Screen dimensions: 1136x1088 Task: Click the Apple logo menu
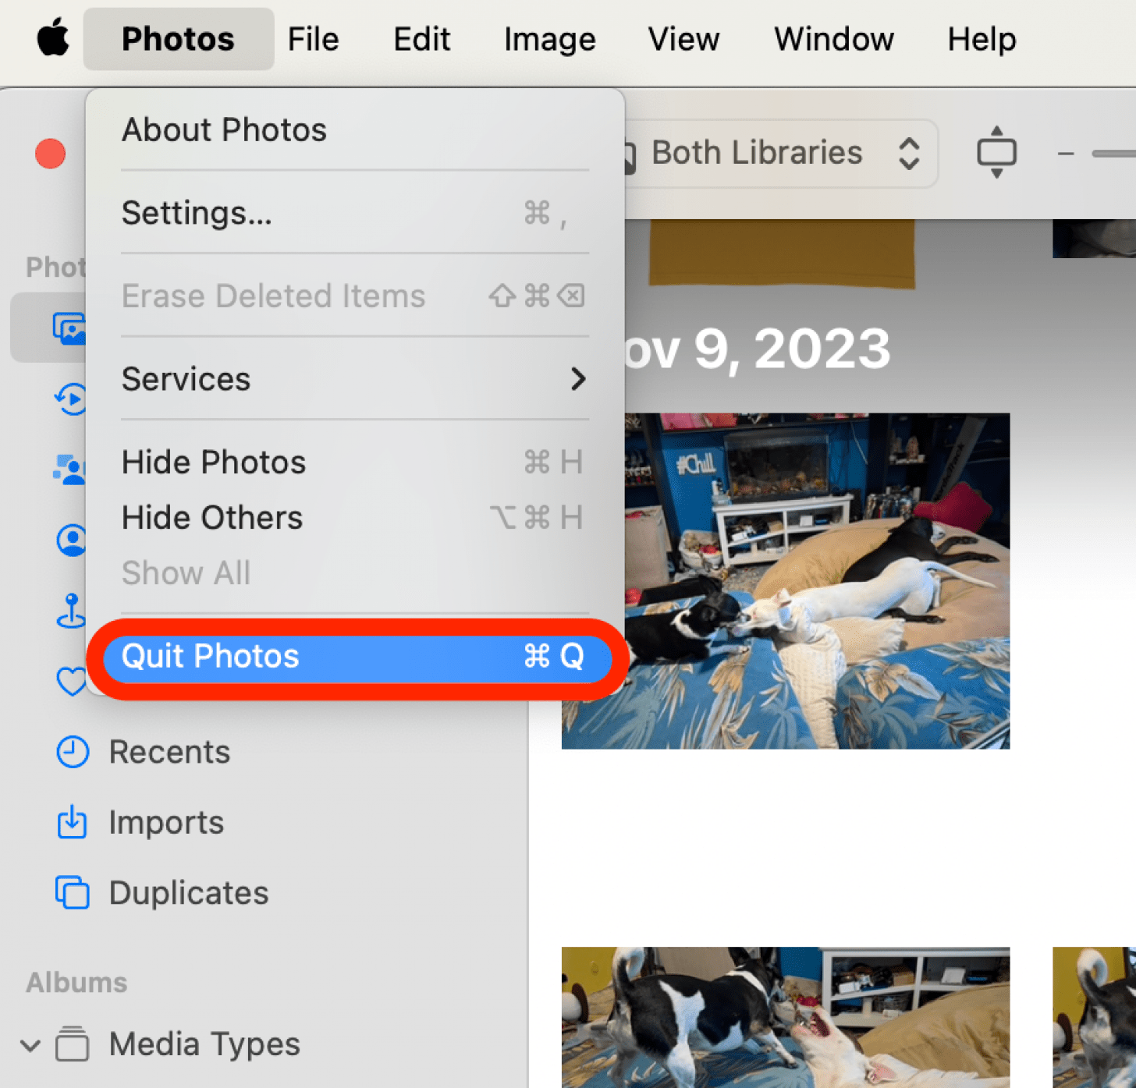point(53,39)
